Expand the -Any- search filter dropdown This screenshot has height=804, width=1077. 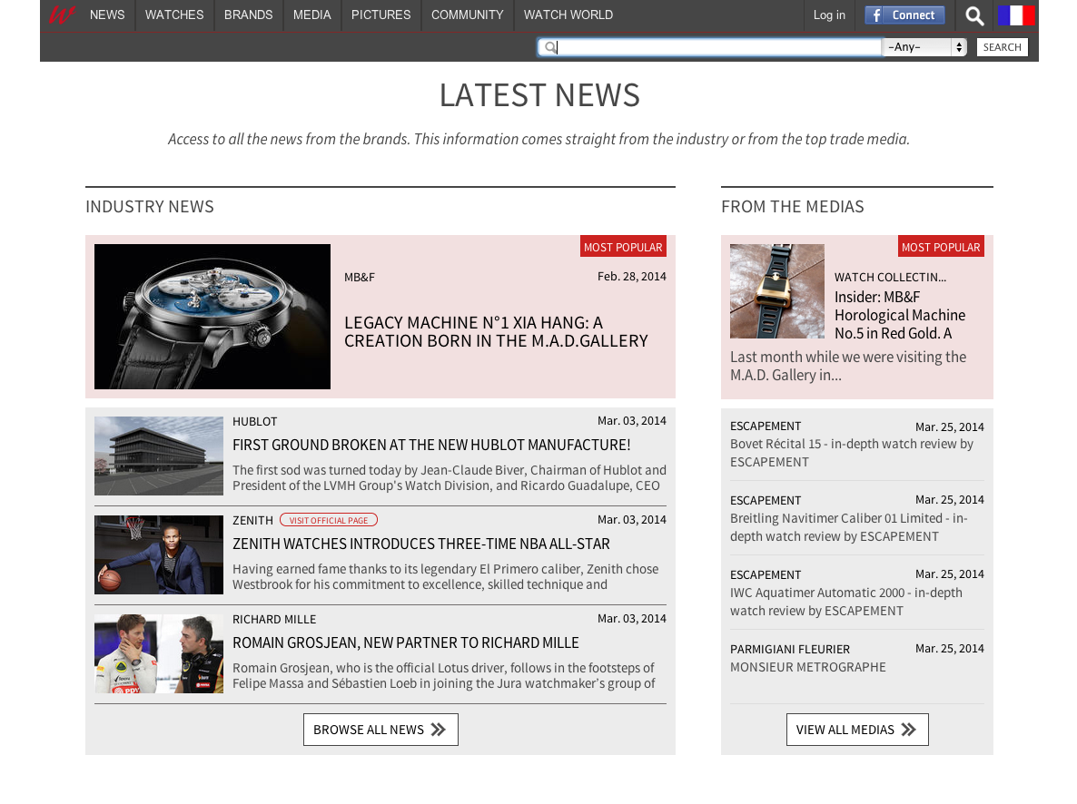pyautogui.click(x=924, y=47)
